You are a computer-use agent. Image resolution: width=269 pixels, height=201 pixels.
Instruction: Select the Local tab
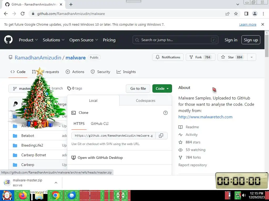click(93, 101)
